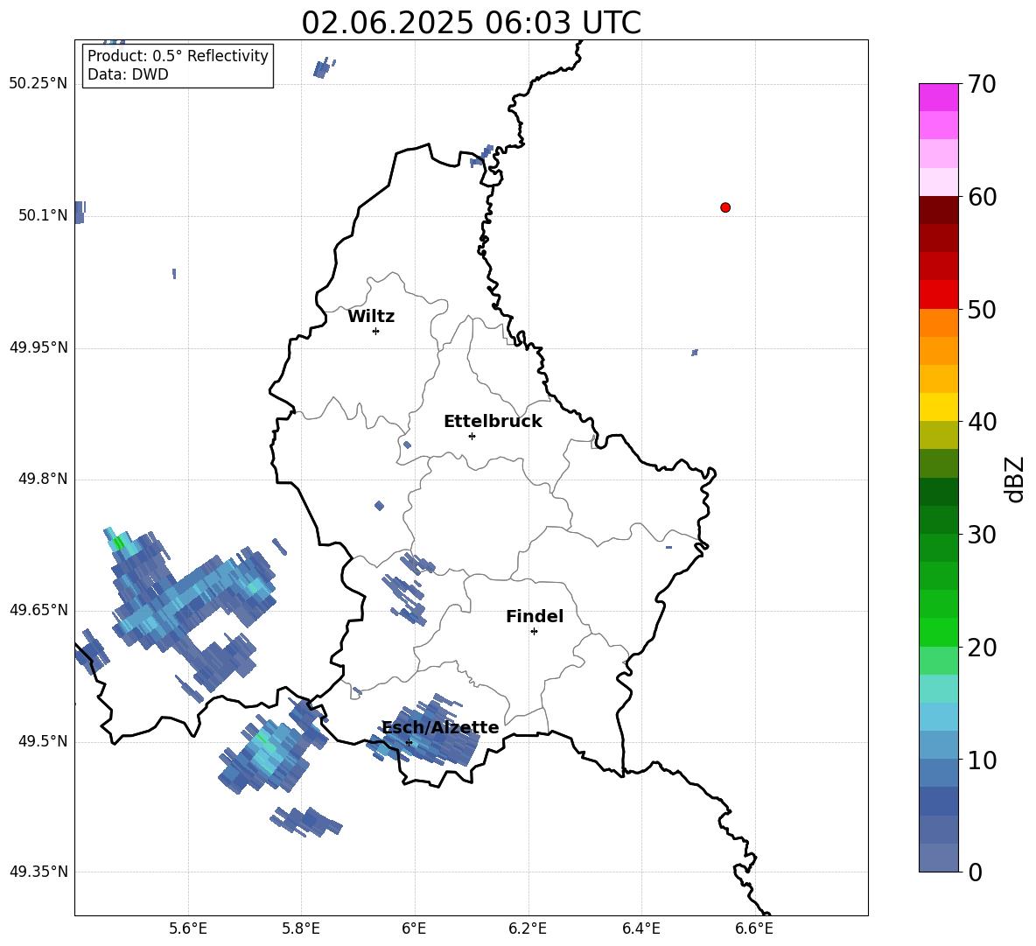Click the Wiltz cross marker
The height and width of the screenshot is (946, 1036).
click(x=375, y=331)
